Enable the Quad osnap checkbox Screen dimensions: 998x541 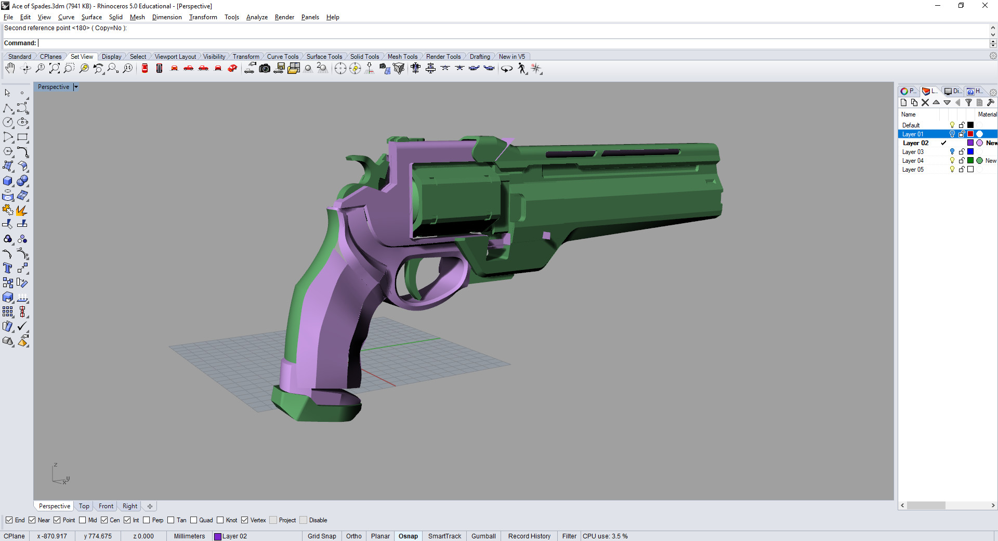click(194, 520)
